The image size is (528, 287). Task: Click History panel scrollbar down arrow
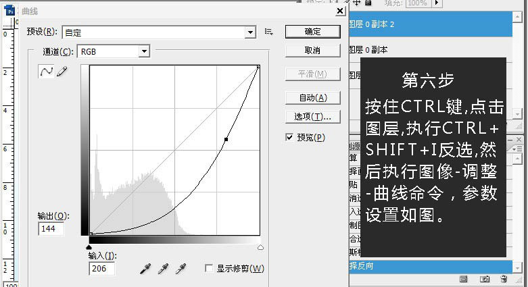517,268
